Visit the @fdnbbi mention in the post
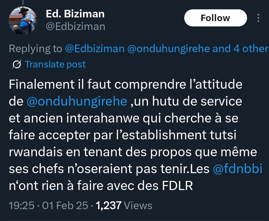269x221 pixels. point(238,169)
